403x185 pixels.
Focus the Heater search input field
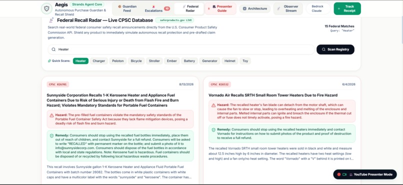(181, 49)
